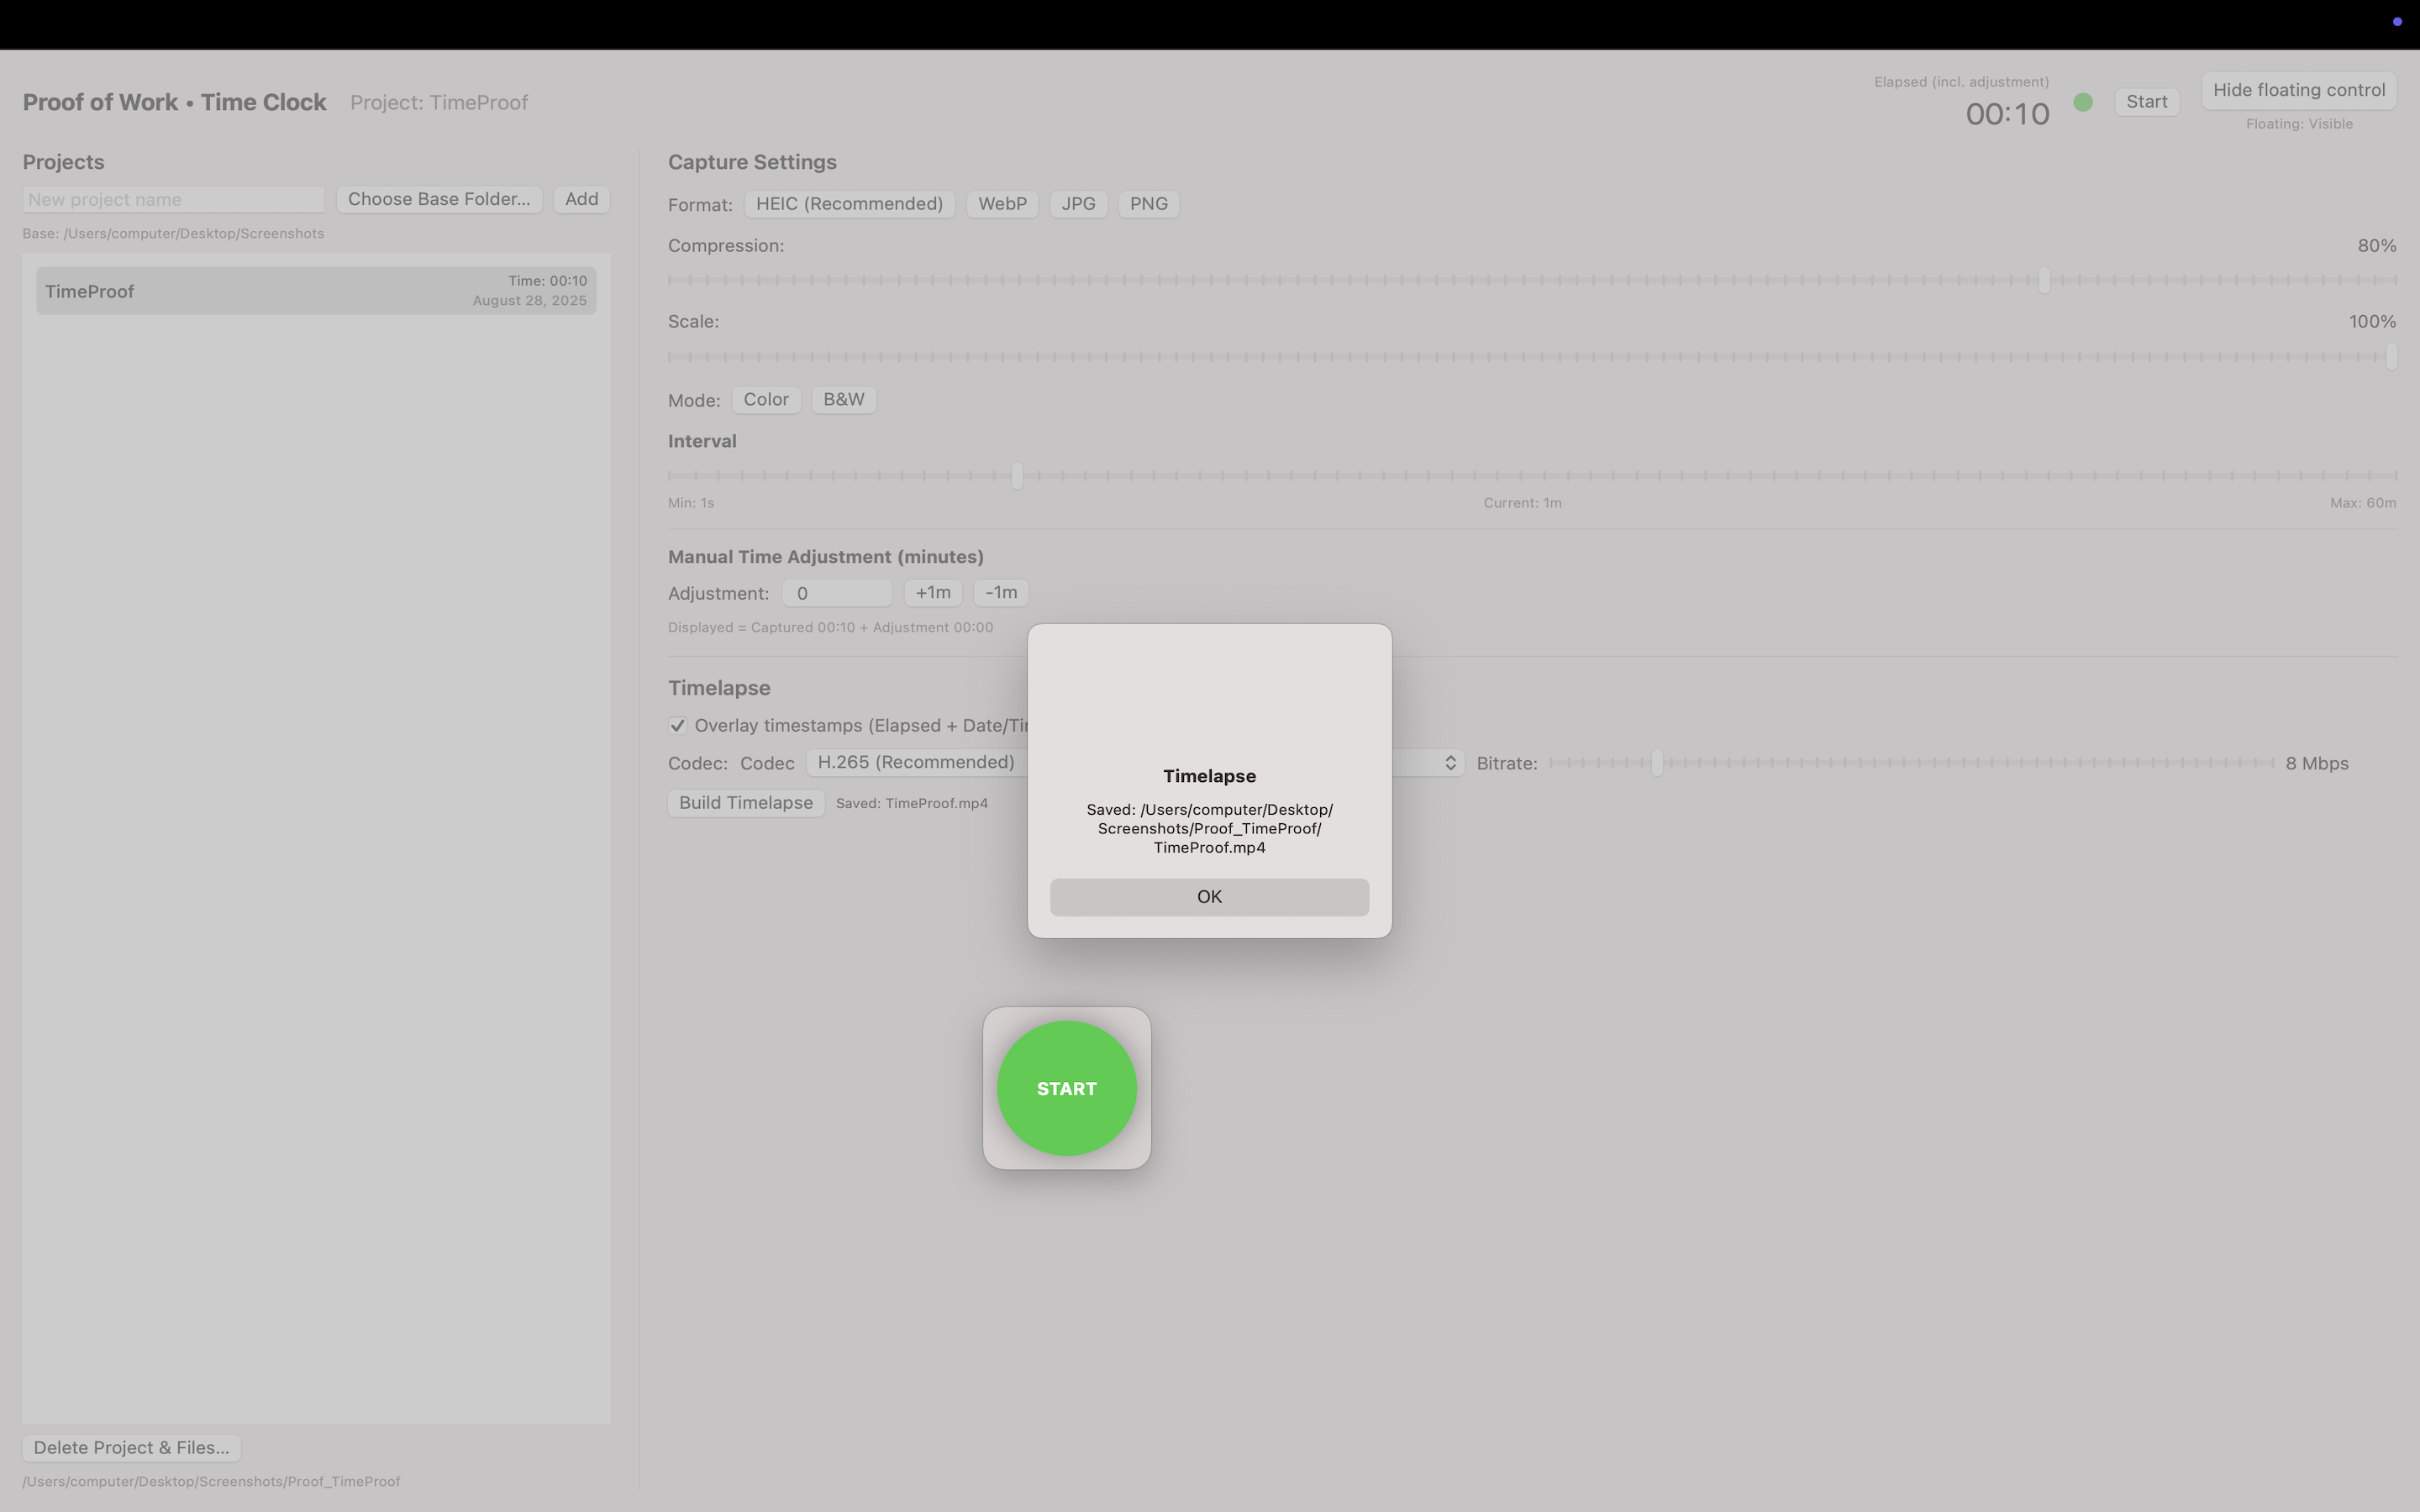Click the New project name field

click(x=174, y=199)
